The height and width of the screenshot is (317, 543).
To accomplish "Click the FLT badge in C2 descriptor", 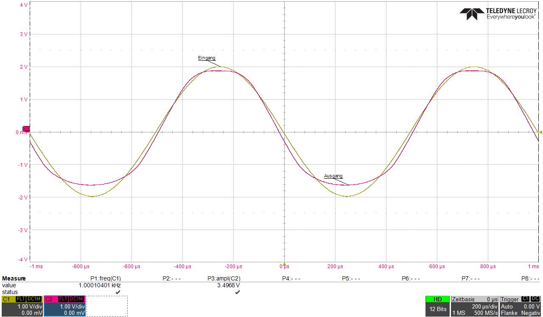I will tap(63, 299).
